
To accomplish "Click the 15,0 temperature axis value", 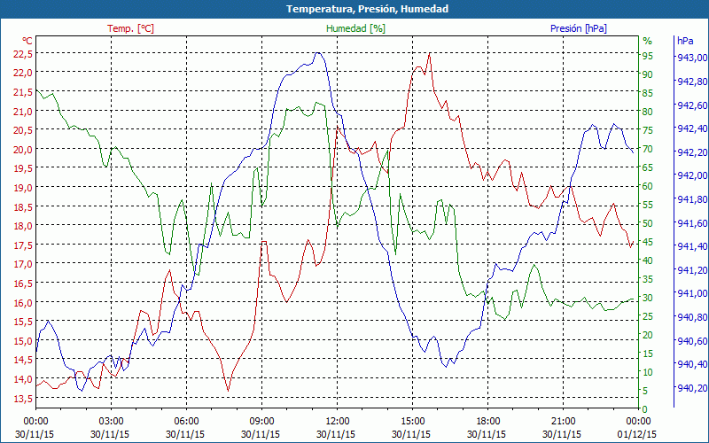I will coord(23,340).
